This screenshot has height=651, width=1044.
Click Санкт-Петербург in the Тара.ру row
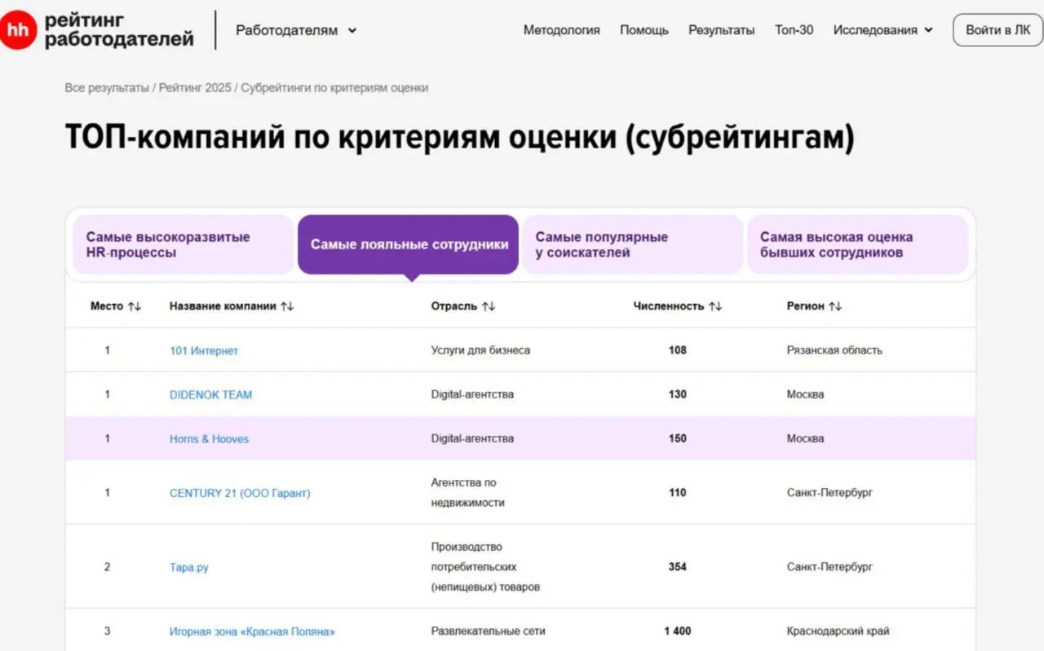point(829,567)
